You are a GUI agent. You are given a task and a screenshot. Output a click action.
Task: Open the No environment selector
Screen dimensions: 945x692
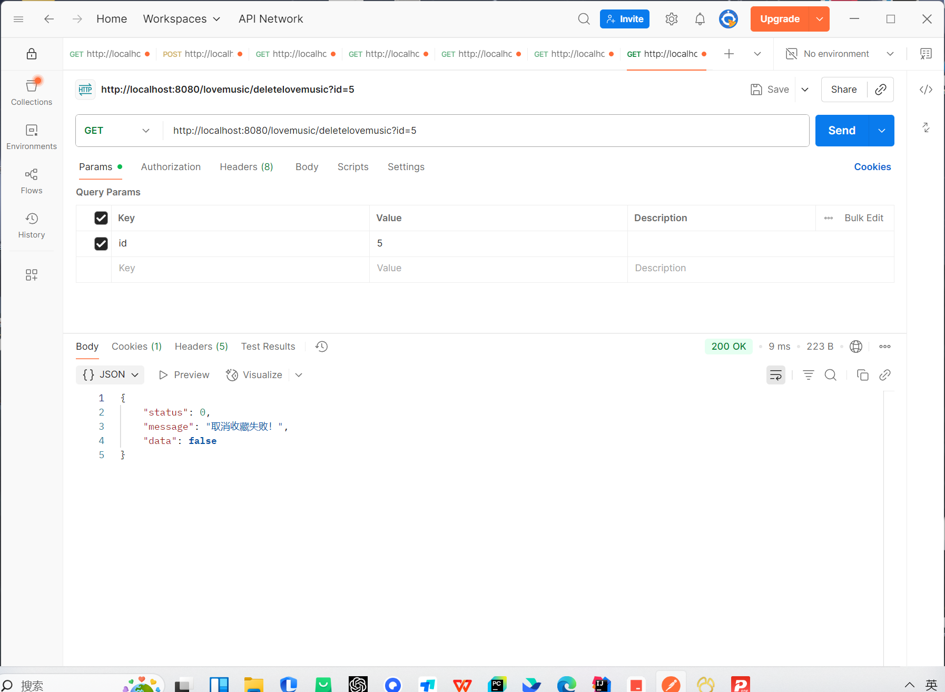point(840,54)
